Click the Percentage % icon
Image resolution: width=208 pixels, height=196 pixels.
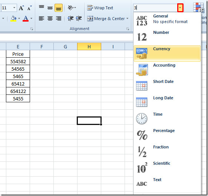click(x=142, y=135)
